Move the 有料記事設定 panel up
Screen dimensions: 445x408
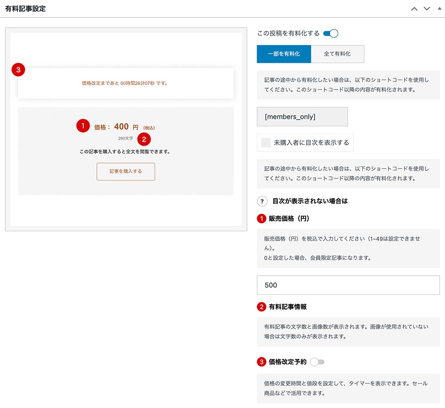click(x=414, y=8)
